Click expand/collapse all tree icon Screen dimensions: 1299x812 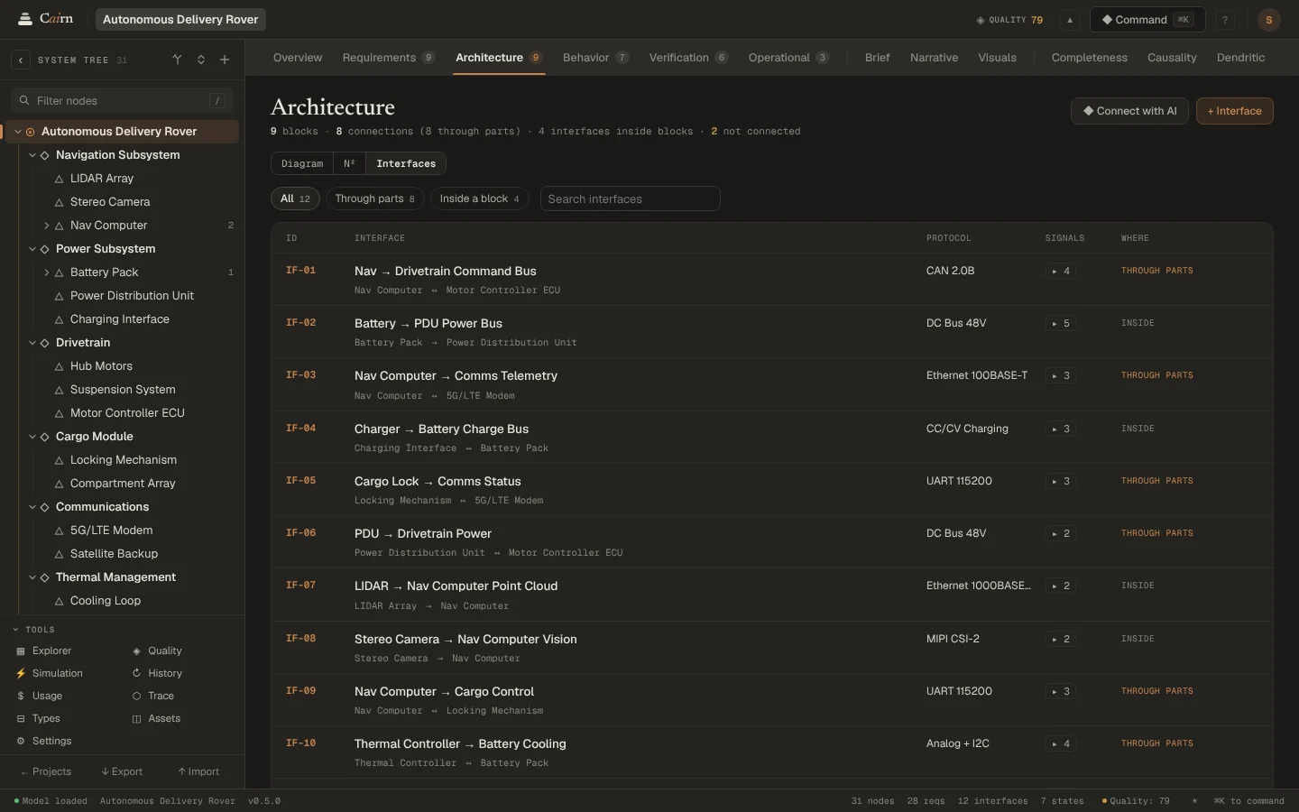(201, 60)
